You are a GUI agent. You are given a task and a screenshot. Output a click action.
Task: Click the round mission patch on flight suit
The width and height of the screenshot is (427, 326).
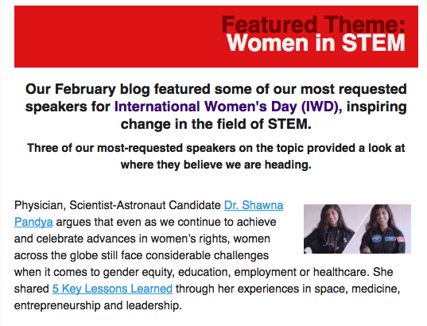377,239
